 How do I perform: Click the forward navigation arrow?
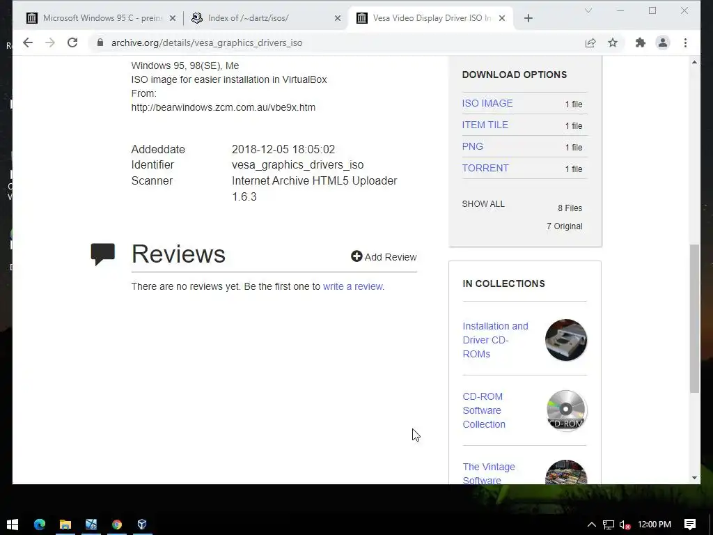click(x=50, y=42)
